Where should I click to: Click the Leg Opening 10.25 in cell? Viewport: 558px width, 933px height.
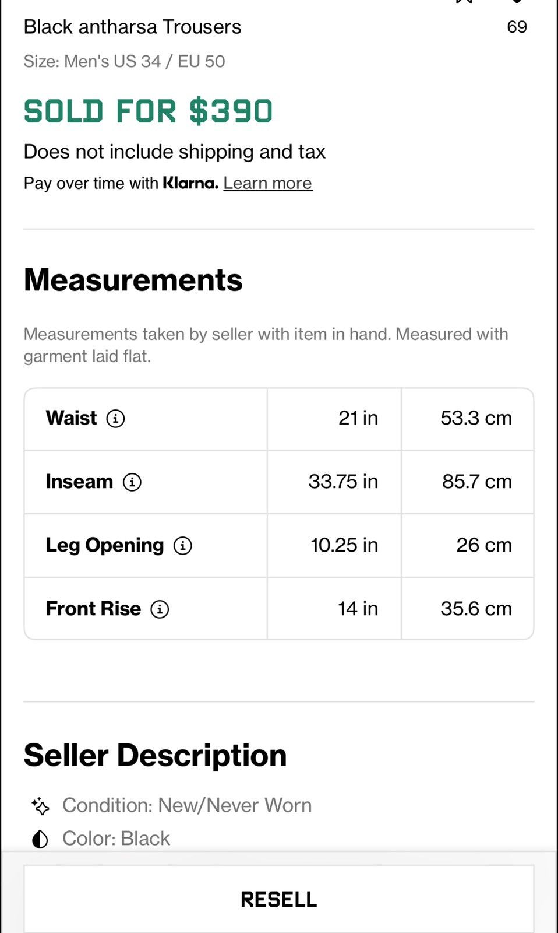(334, 545)
